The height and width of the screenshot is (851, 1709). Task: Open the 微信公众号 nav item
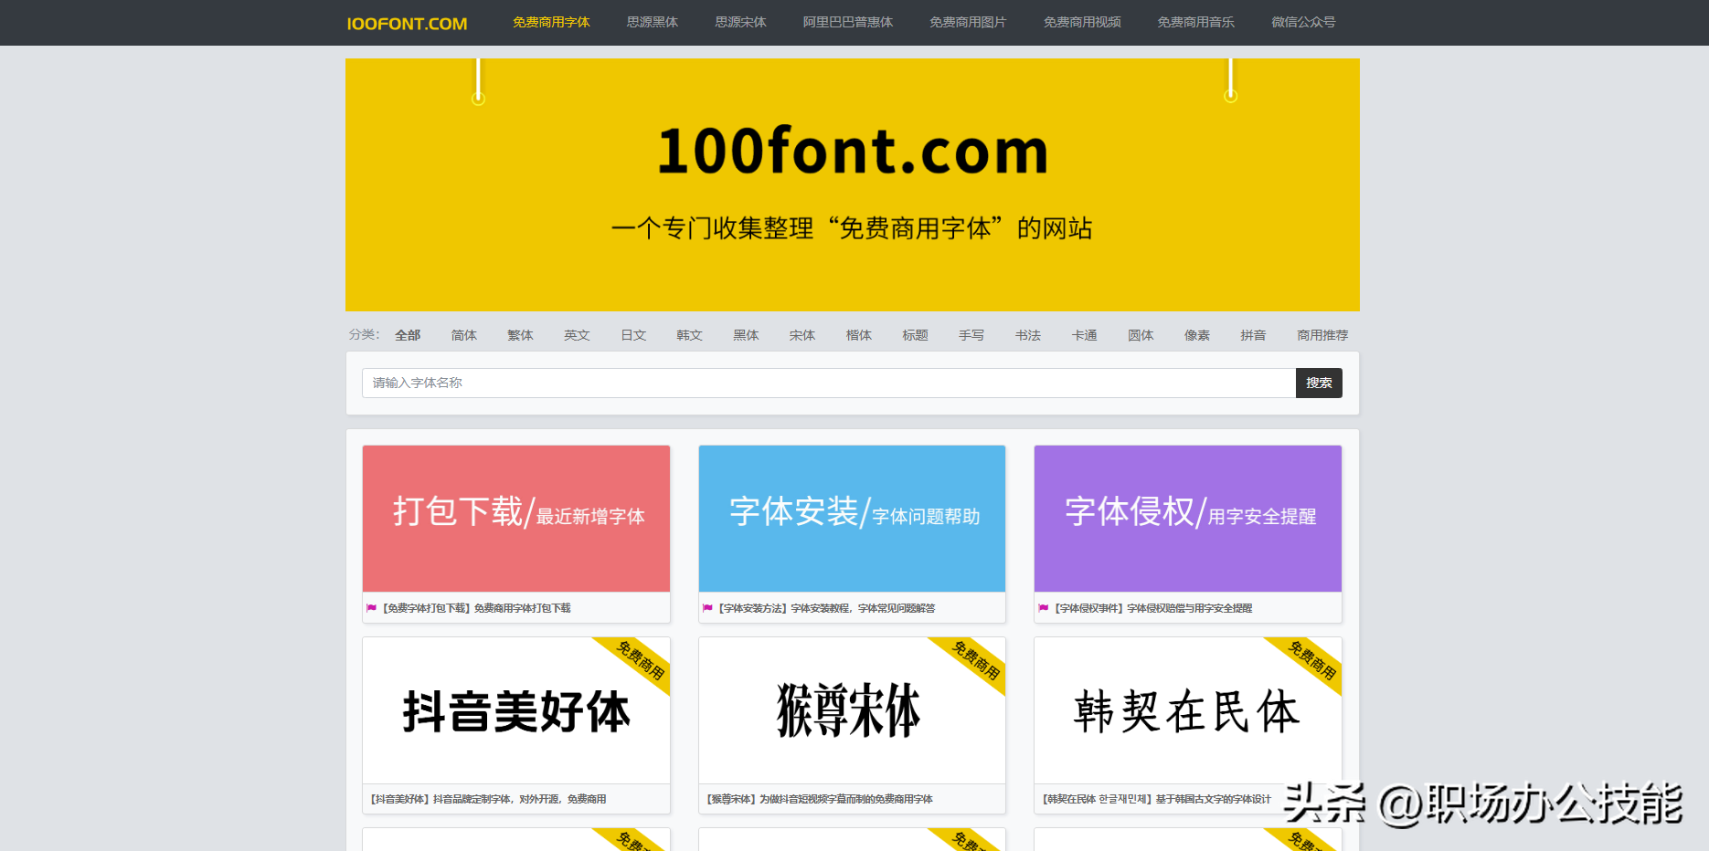point(1303,22)
